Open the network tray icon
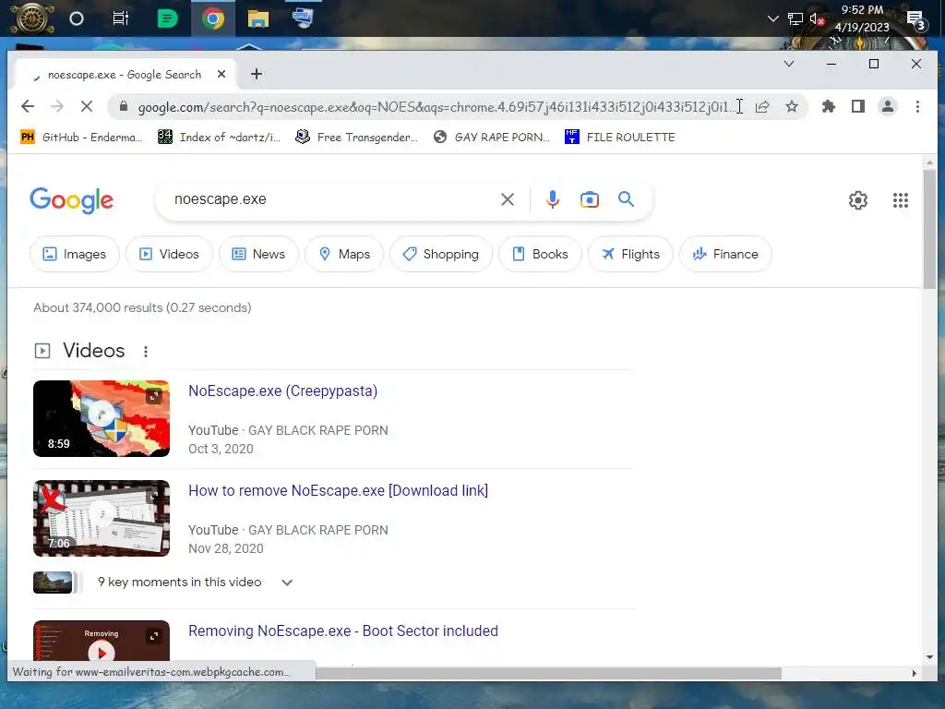Screen dimensions: 945x709 (x=795, y=18)
